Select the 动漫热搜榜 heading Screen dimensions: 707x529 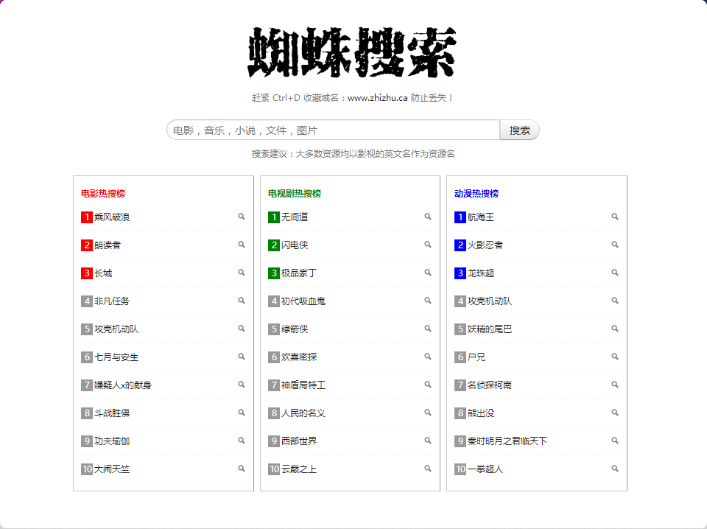476,193
